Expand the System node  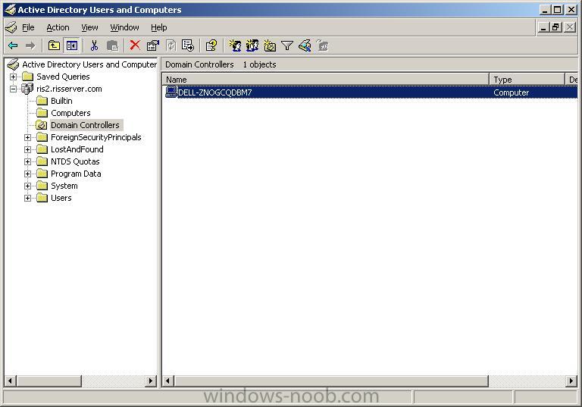click(x=27, y=186)
